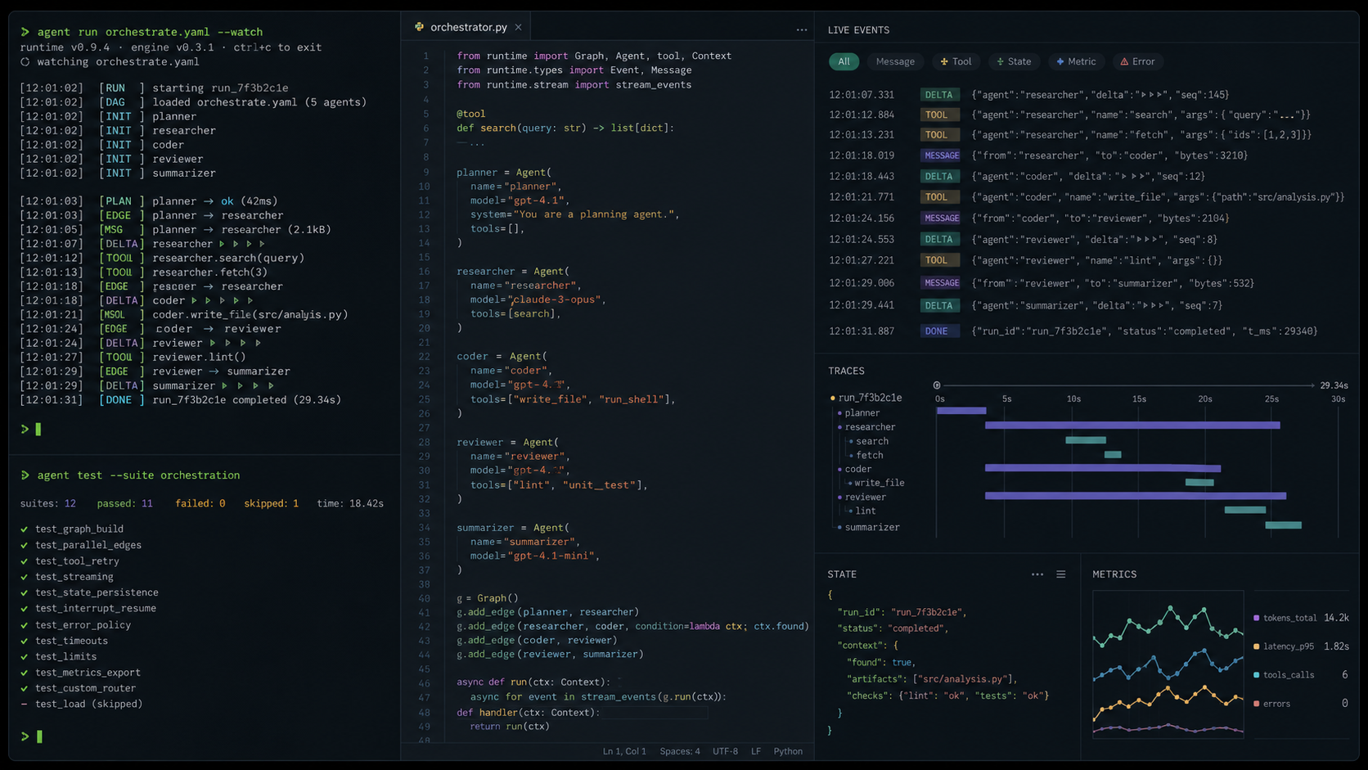Select the lint span in traces
This screenshot has height=770, width=1368.
tap(866, 511)
